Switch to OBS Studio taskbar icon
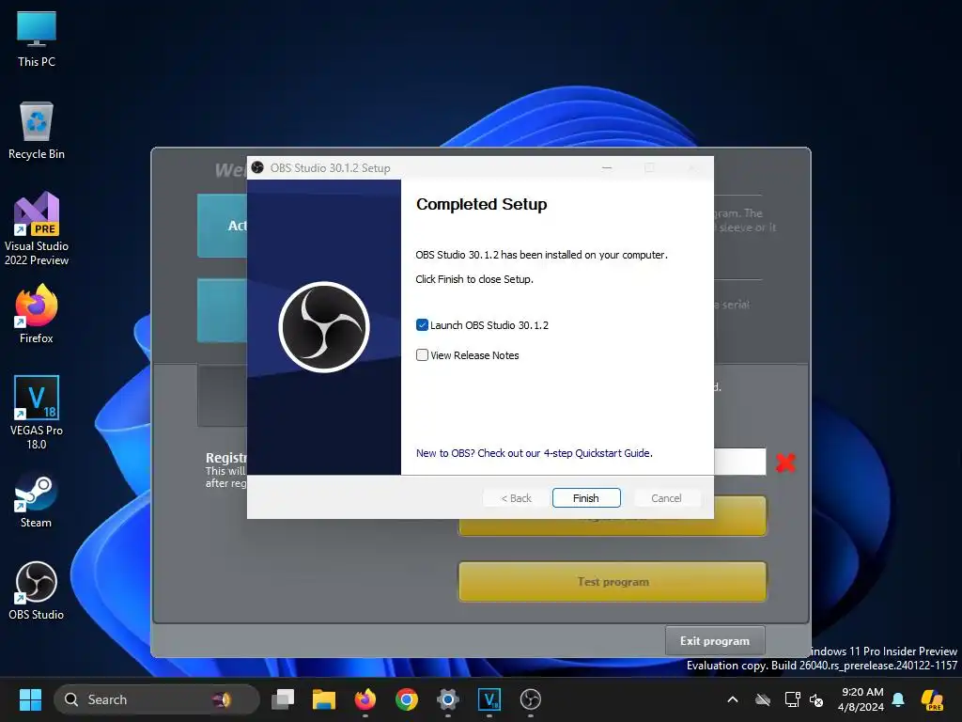The image size is (962, 722). [x=531, y=699]
